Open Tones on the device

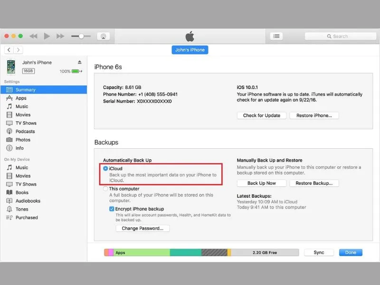(x=44, y=209)
